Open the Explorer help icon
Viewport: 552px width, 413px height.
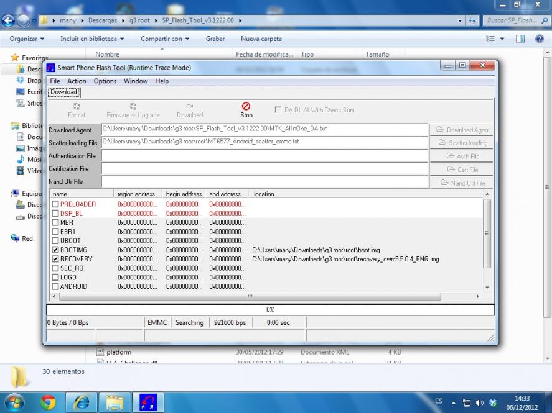539,39
